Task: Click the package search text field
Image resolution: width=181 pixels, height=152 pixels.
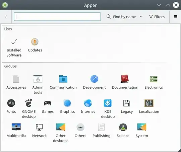Action: click(57, 17)
